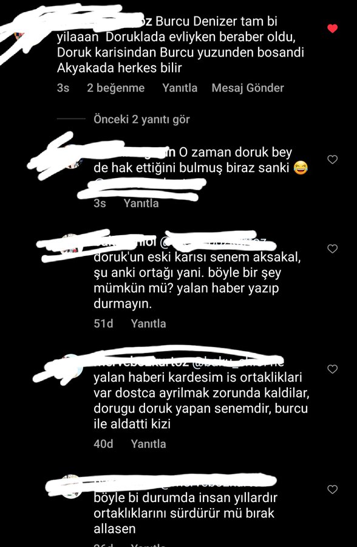
Task: Click Yanıtla next to 40d timestamp
Action: (x=149, y=444)
